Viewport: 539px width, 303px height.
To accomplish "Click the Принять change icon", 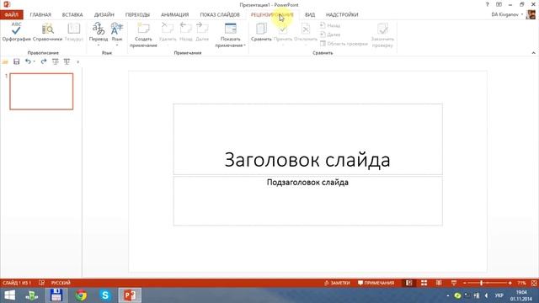I will click(283, 29).
